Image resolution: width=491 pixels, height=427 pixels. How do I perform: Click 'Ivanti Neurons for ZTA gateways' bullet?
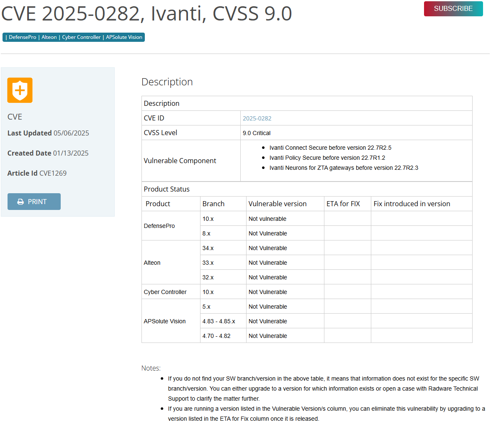pos(344,168)
